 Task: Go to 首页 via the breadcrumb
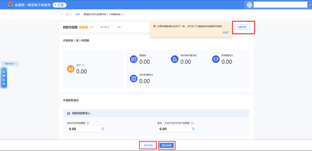[77, 14]
